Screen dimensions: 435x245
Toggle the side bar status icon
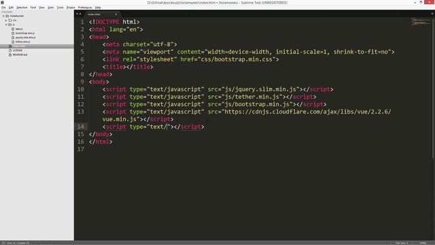[x=3, y=243]
